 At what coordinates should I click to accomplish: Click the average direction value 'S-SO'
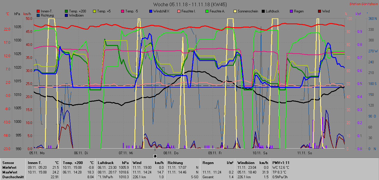tap(194, 177)
